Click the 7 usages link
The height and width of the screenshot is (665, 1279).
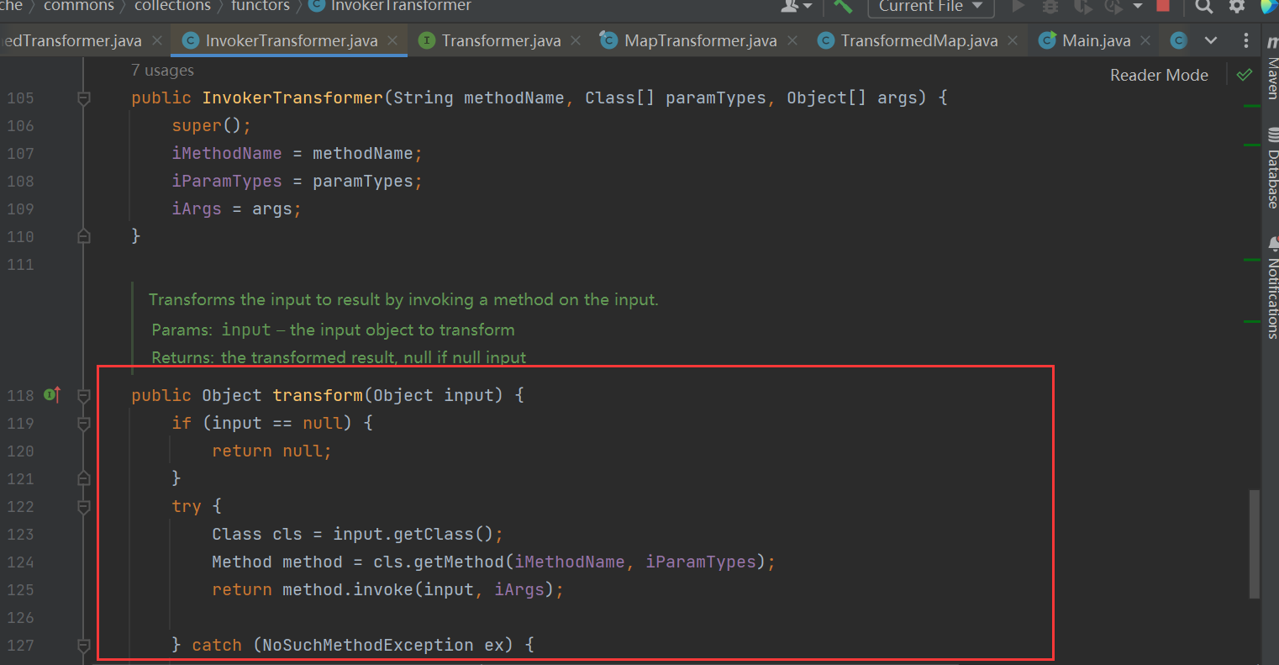coord(162,70)
